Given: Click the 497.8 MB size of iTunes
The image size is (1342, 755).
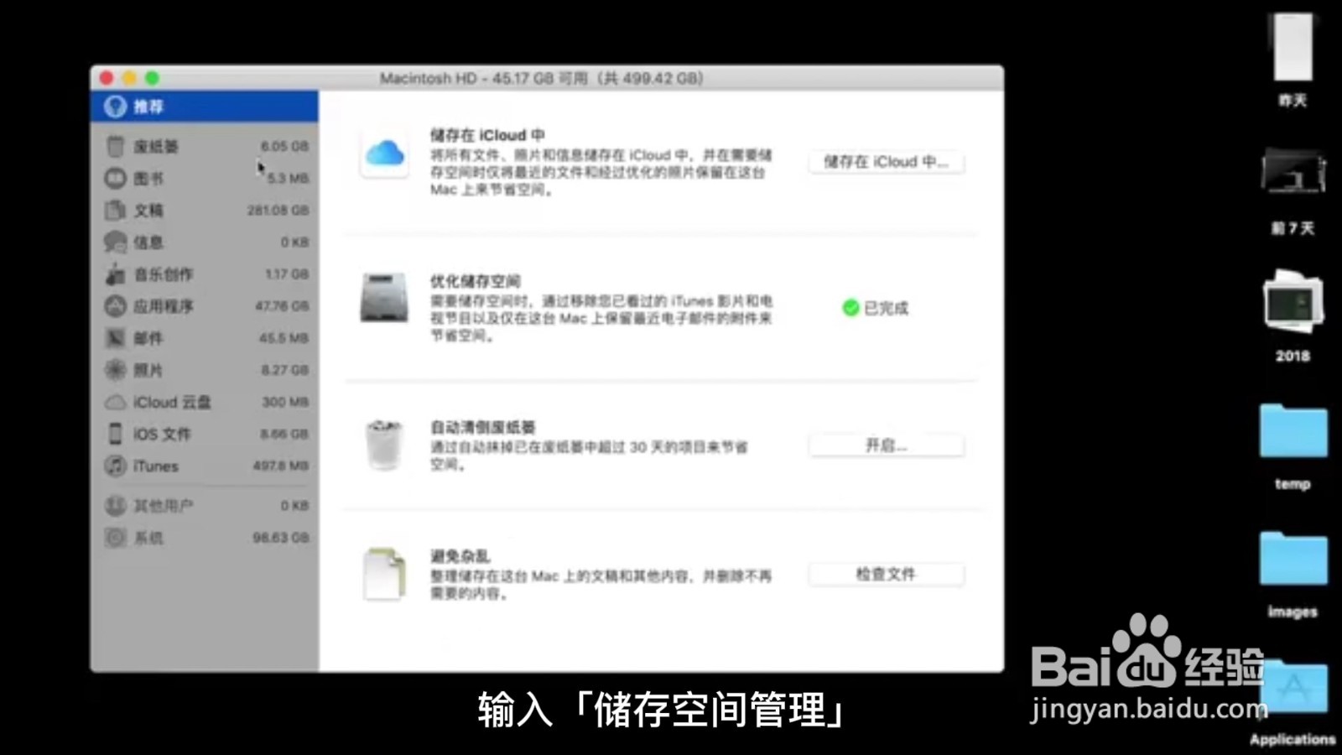Looking at the screenshot, I should [x=280, y=466].
